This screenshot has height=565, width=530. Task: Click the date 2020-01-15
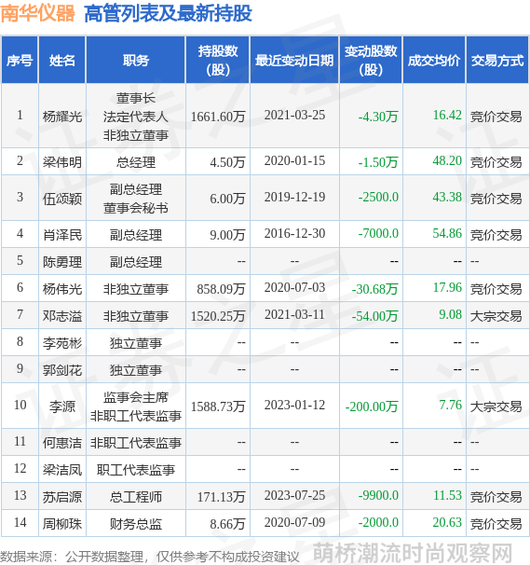pos(294,160)
